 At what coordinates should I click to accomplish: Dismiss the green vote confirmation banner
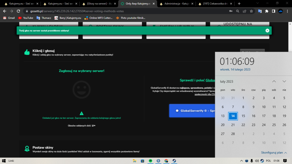[x=267, y=31]
